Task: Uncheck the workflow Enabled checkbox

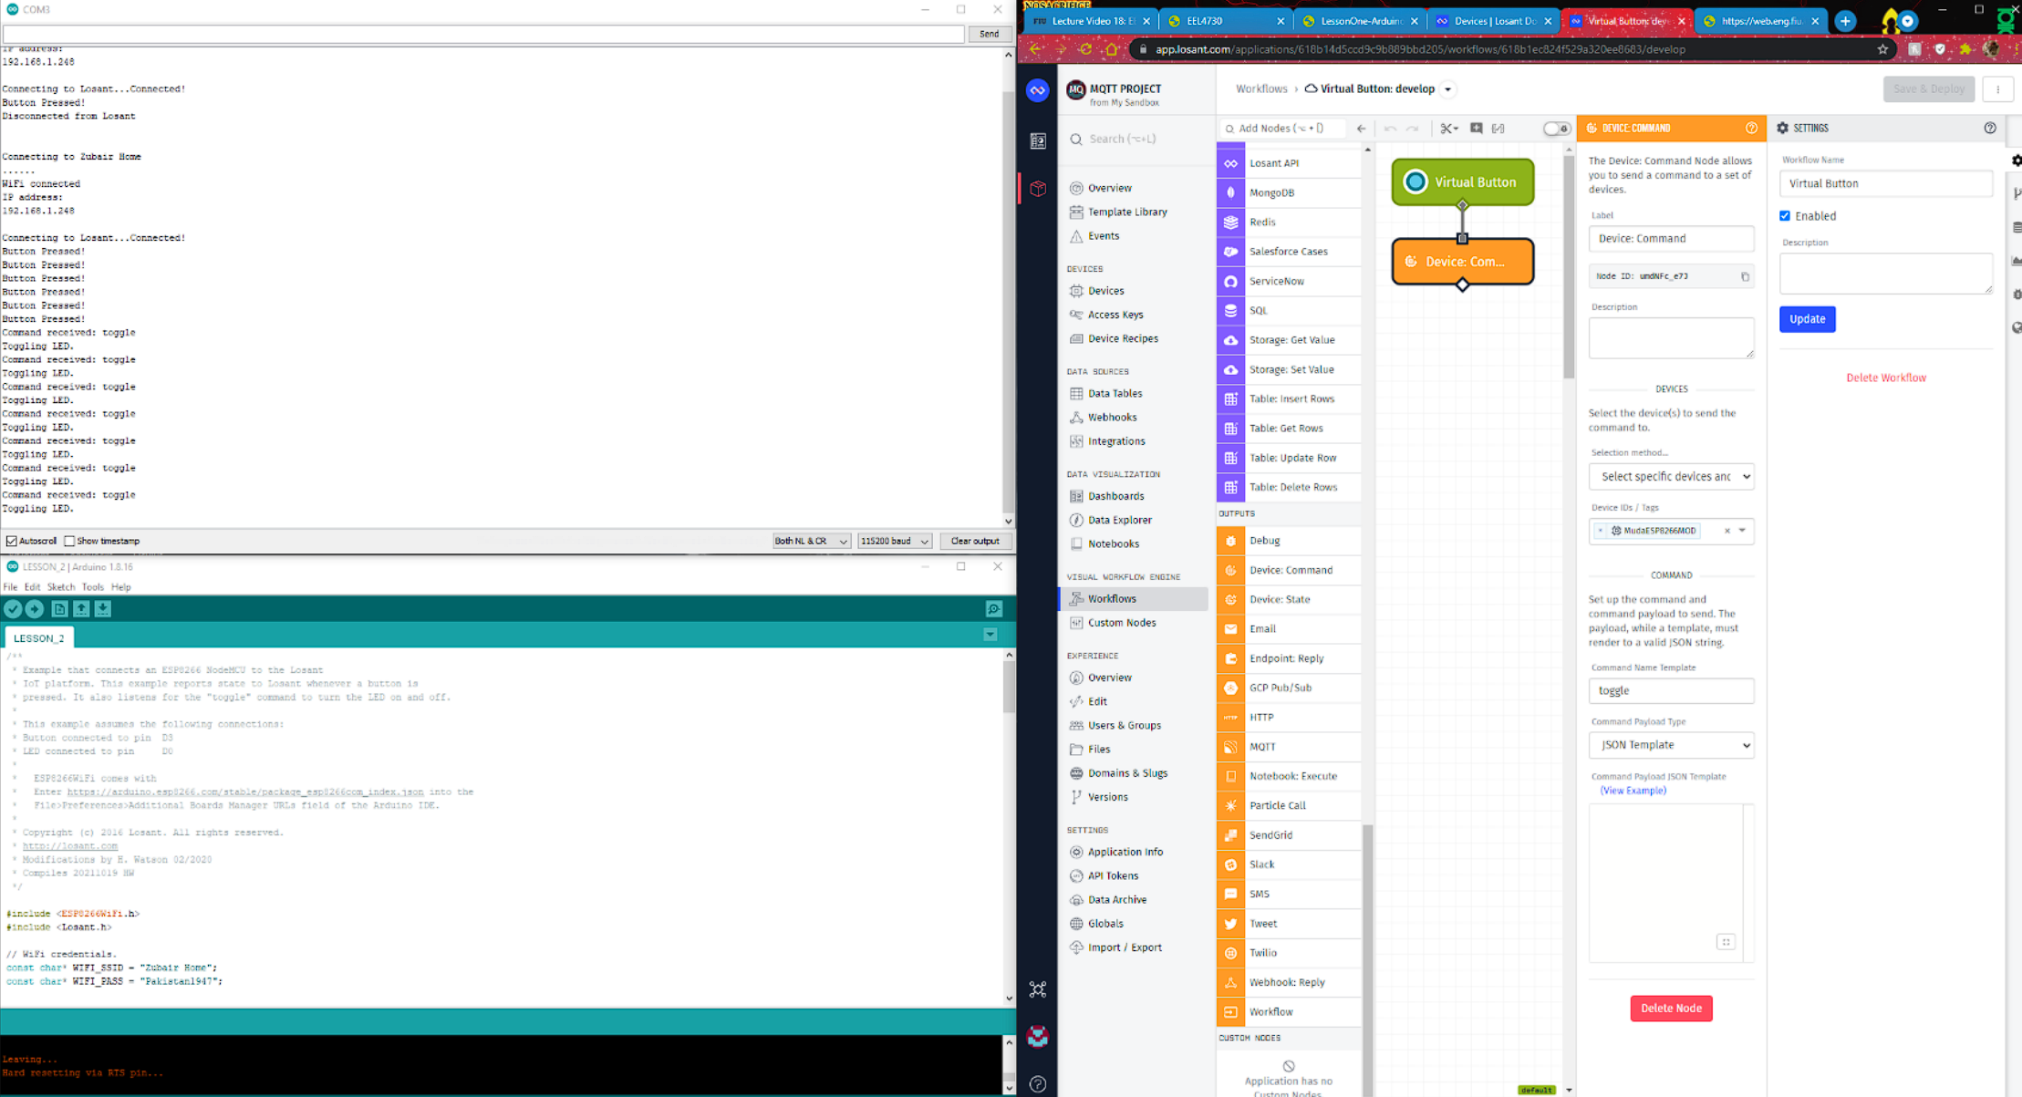Action: tap(1785, 216)
